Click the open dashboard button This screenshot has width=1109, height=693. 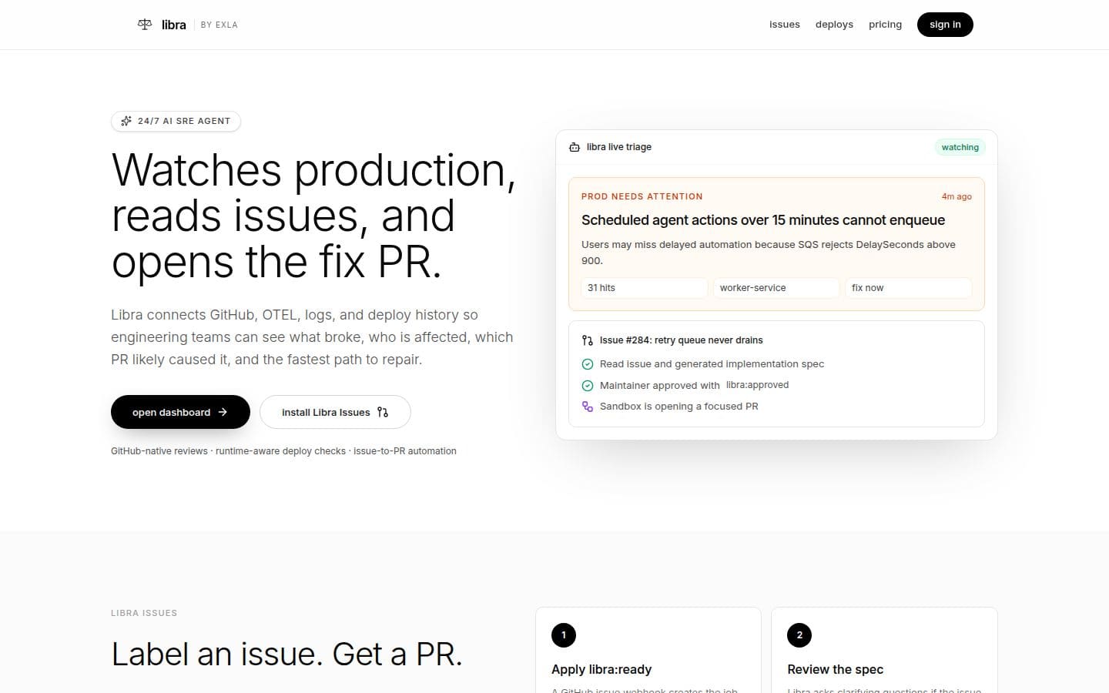(180, 412)
